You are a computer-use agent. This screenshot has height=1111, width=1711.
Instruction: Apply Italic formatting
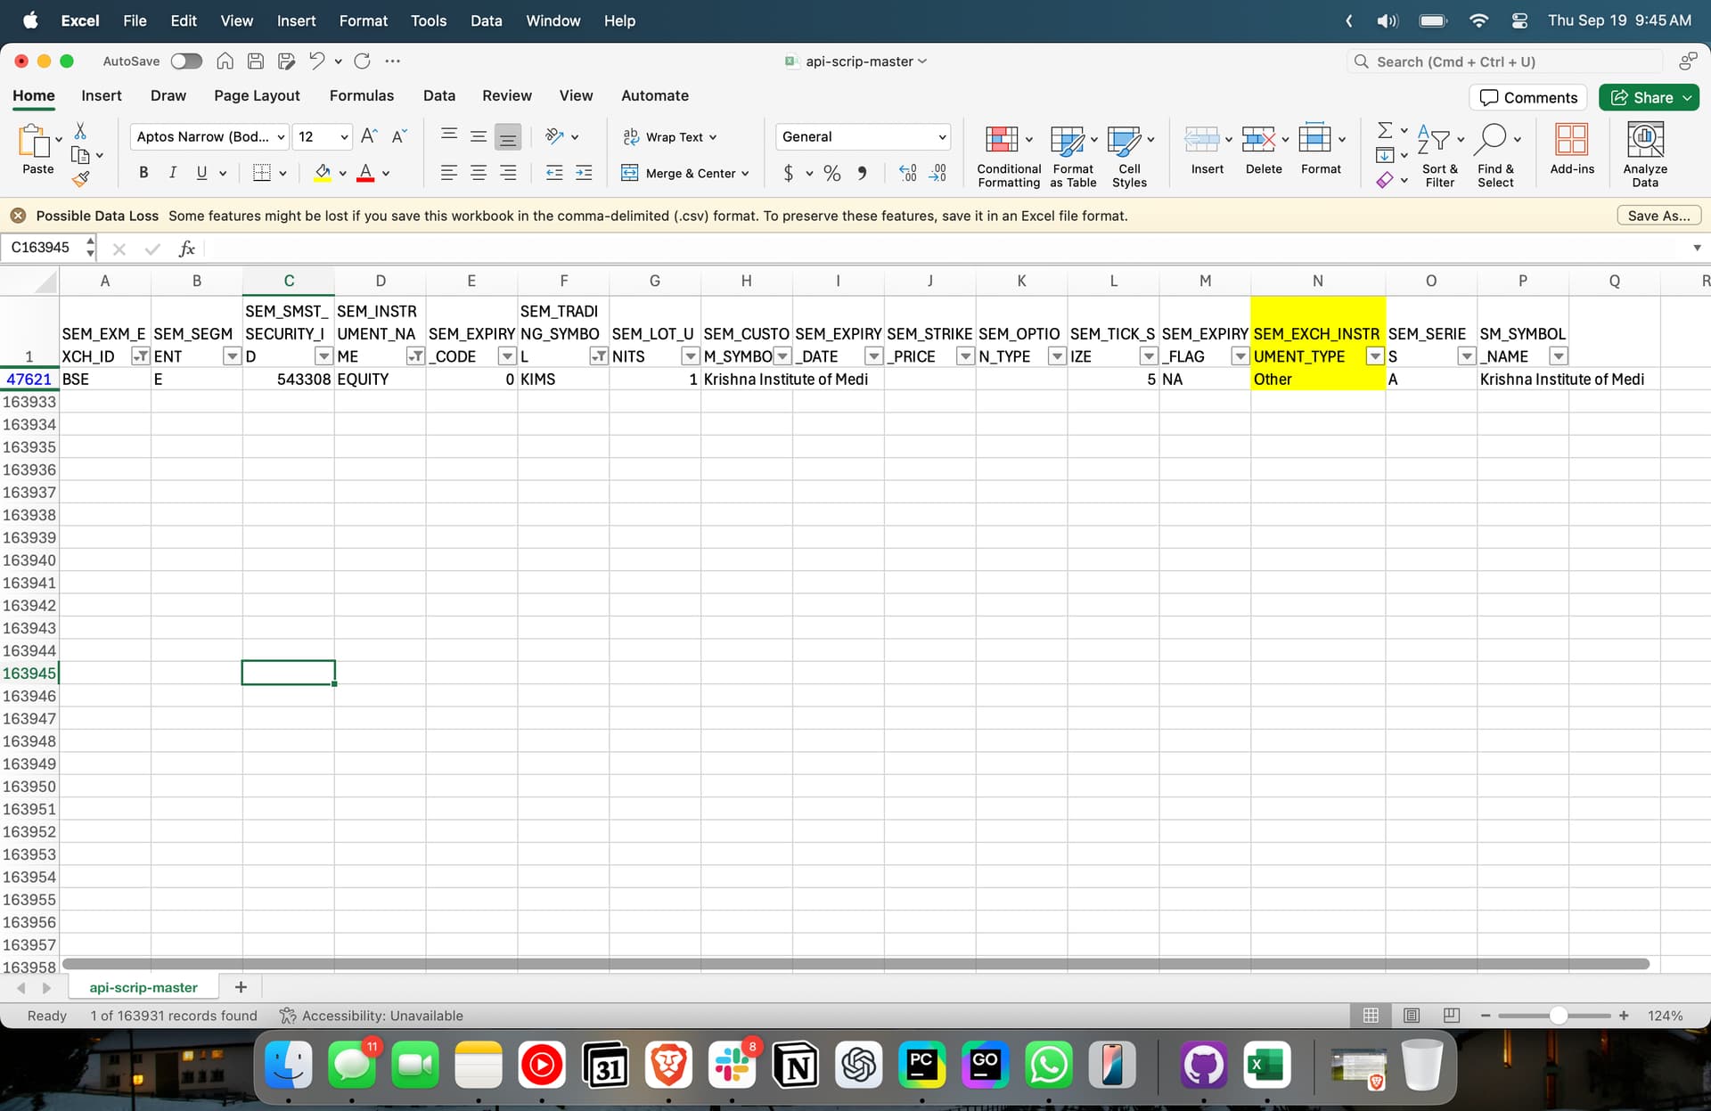coord(173,173)
